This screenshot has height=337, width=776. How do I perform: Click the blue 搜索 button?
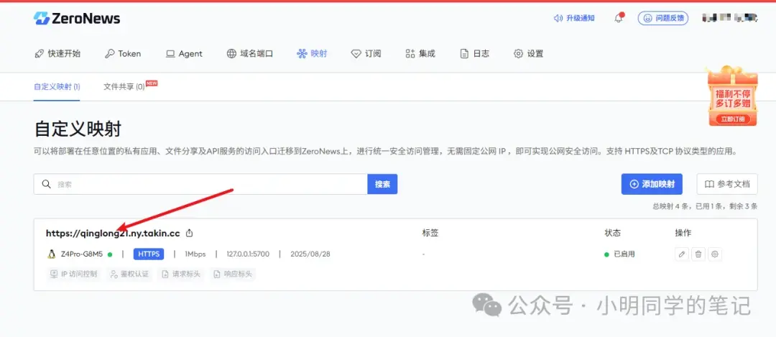point(382,184)
